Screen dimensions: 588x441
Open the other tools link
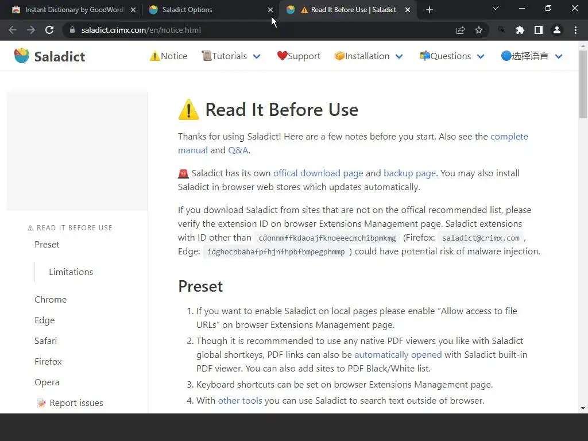[240, 400]
